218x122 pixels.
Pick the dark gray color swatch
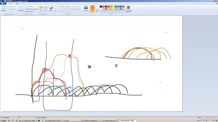point(104,6)
